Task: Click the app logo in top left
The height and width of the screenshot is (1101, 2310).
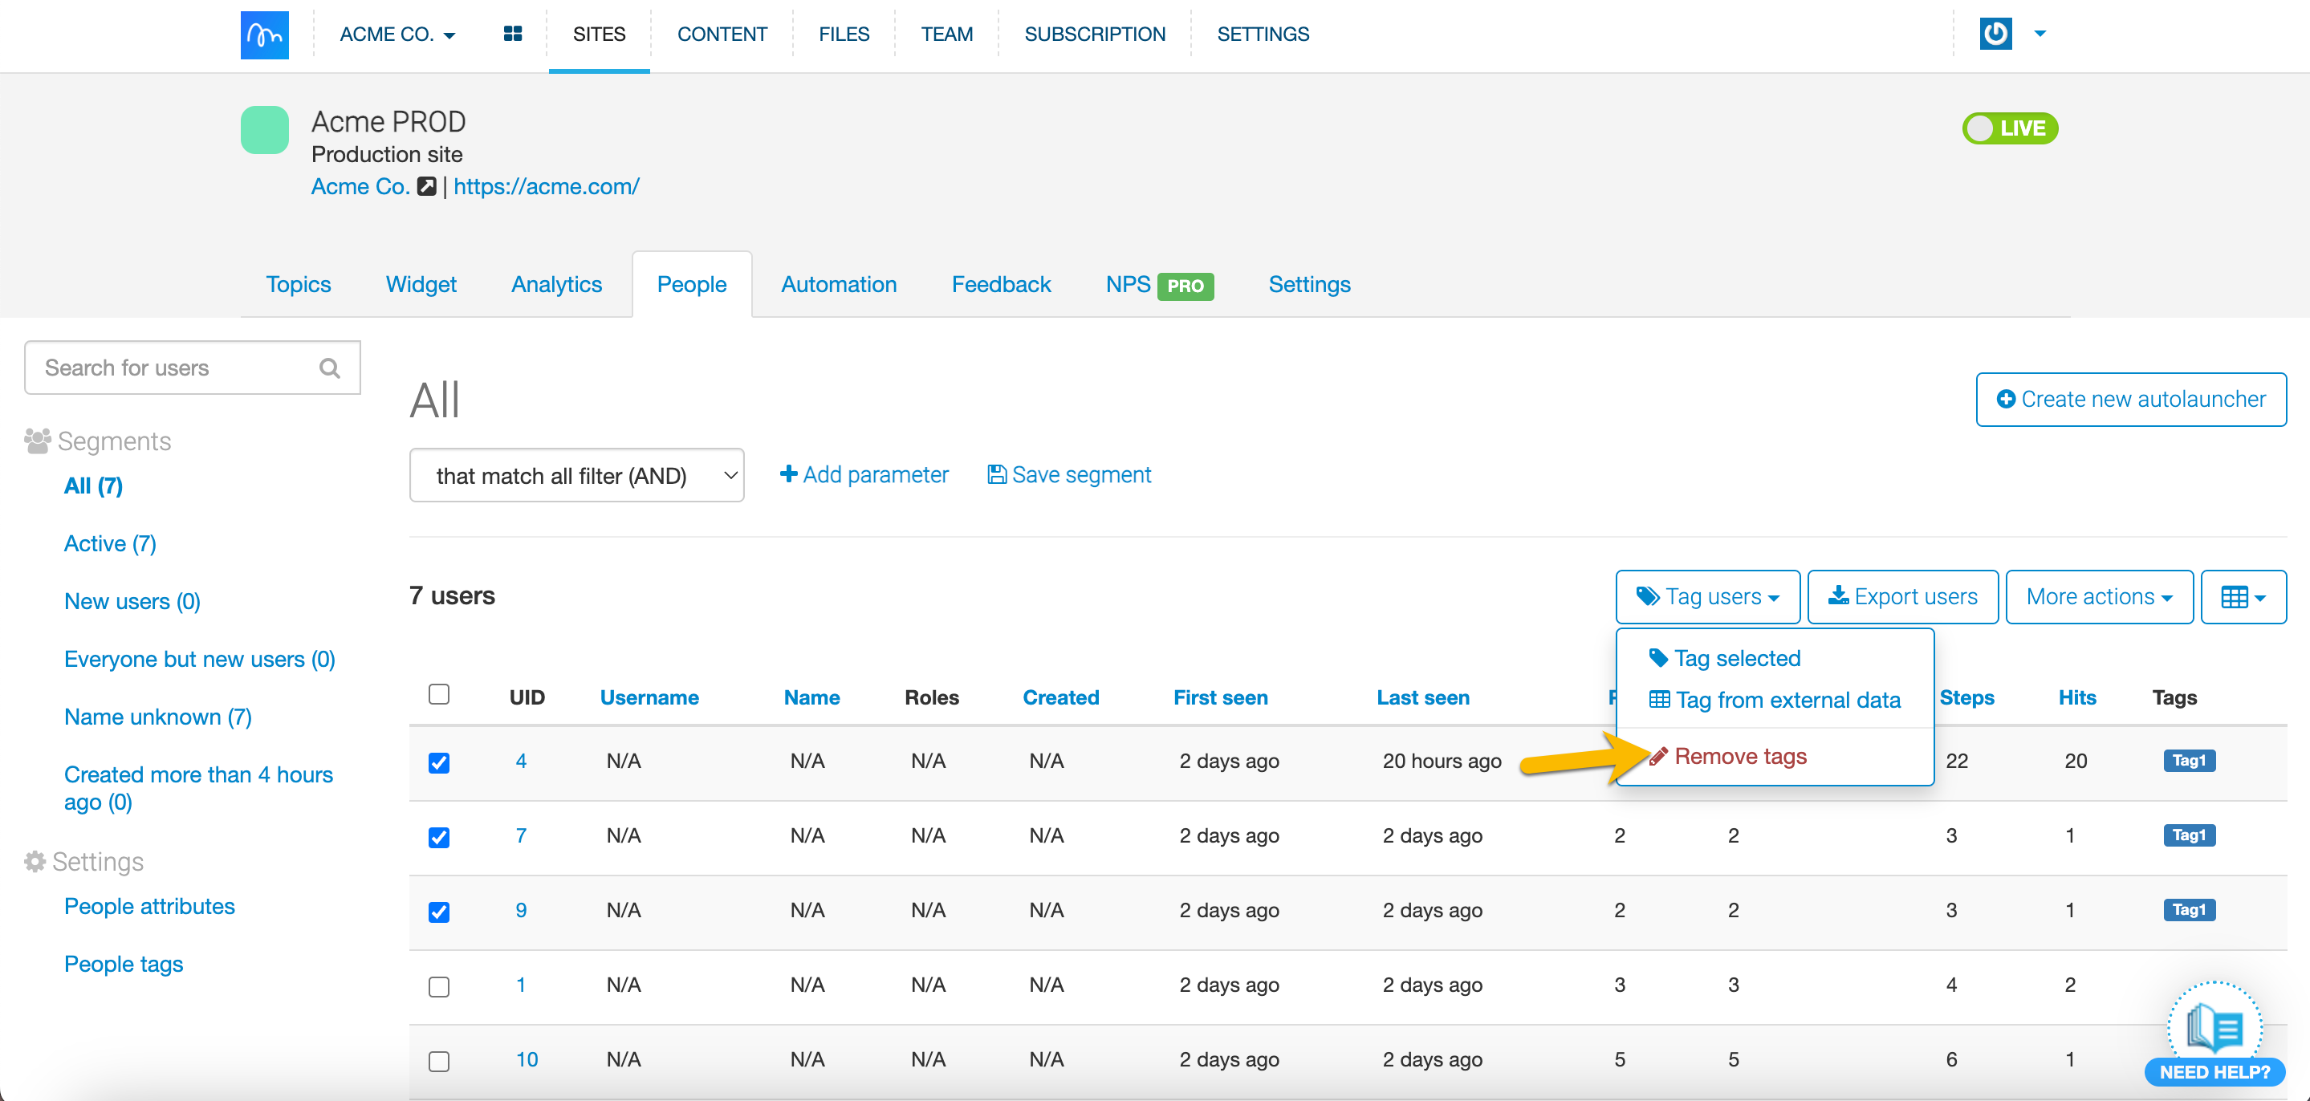Action: pyautogui.click(x=265, y=35)
